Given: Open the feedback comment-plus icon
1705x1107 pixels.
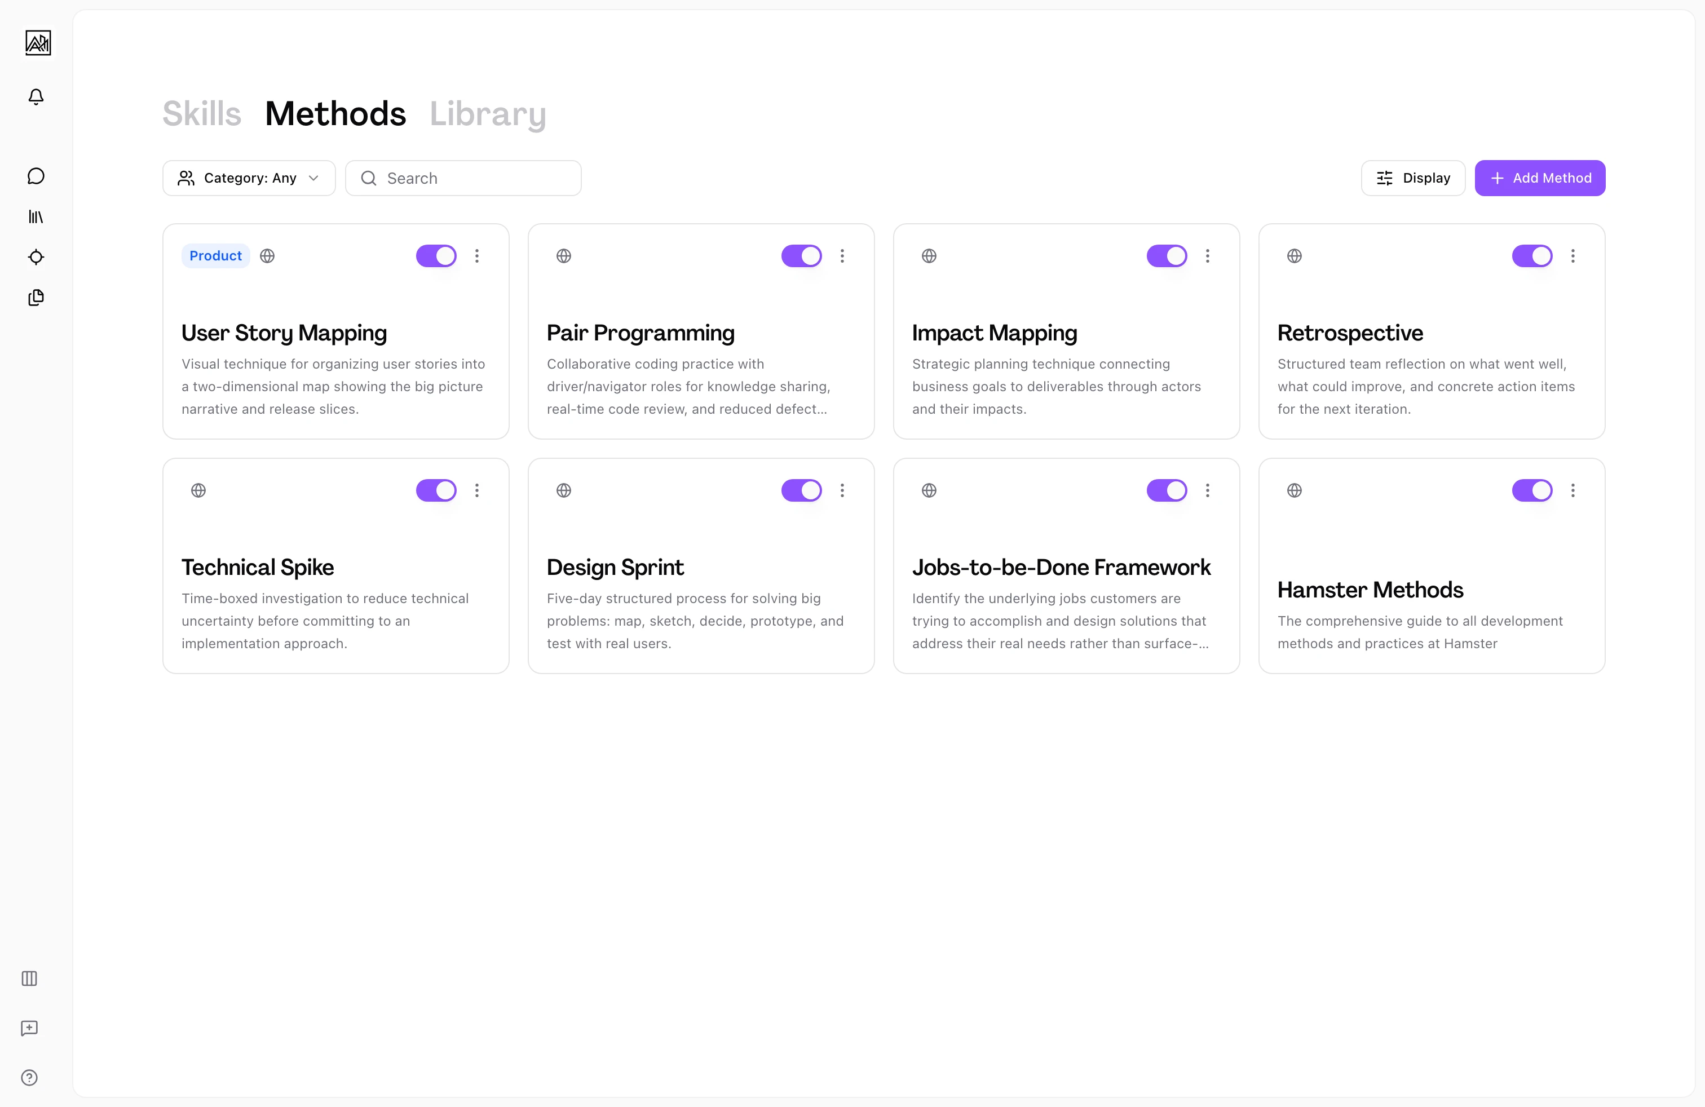Looking at the screenshot, I should point(29,1029).
